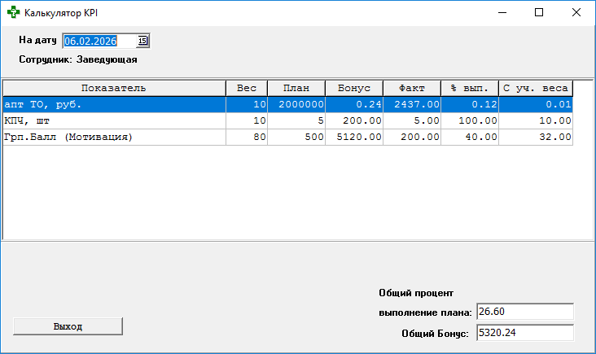Image resolution: width=596 pixels, height=354 pixels.
Task: Select the 'апт ТО, руб.' row
Action: click(x=114, y=104)
